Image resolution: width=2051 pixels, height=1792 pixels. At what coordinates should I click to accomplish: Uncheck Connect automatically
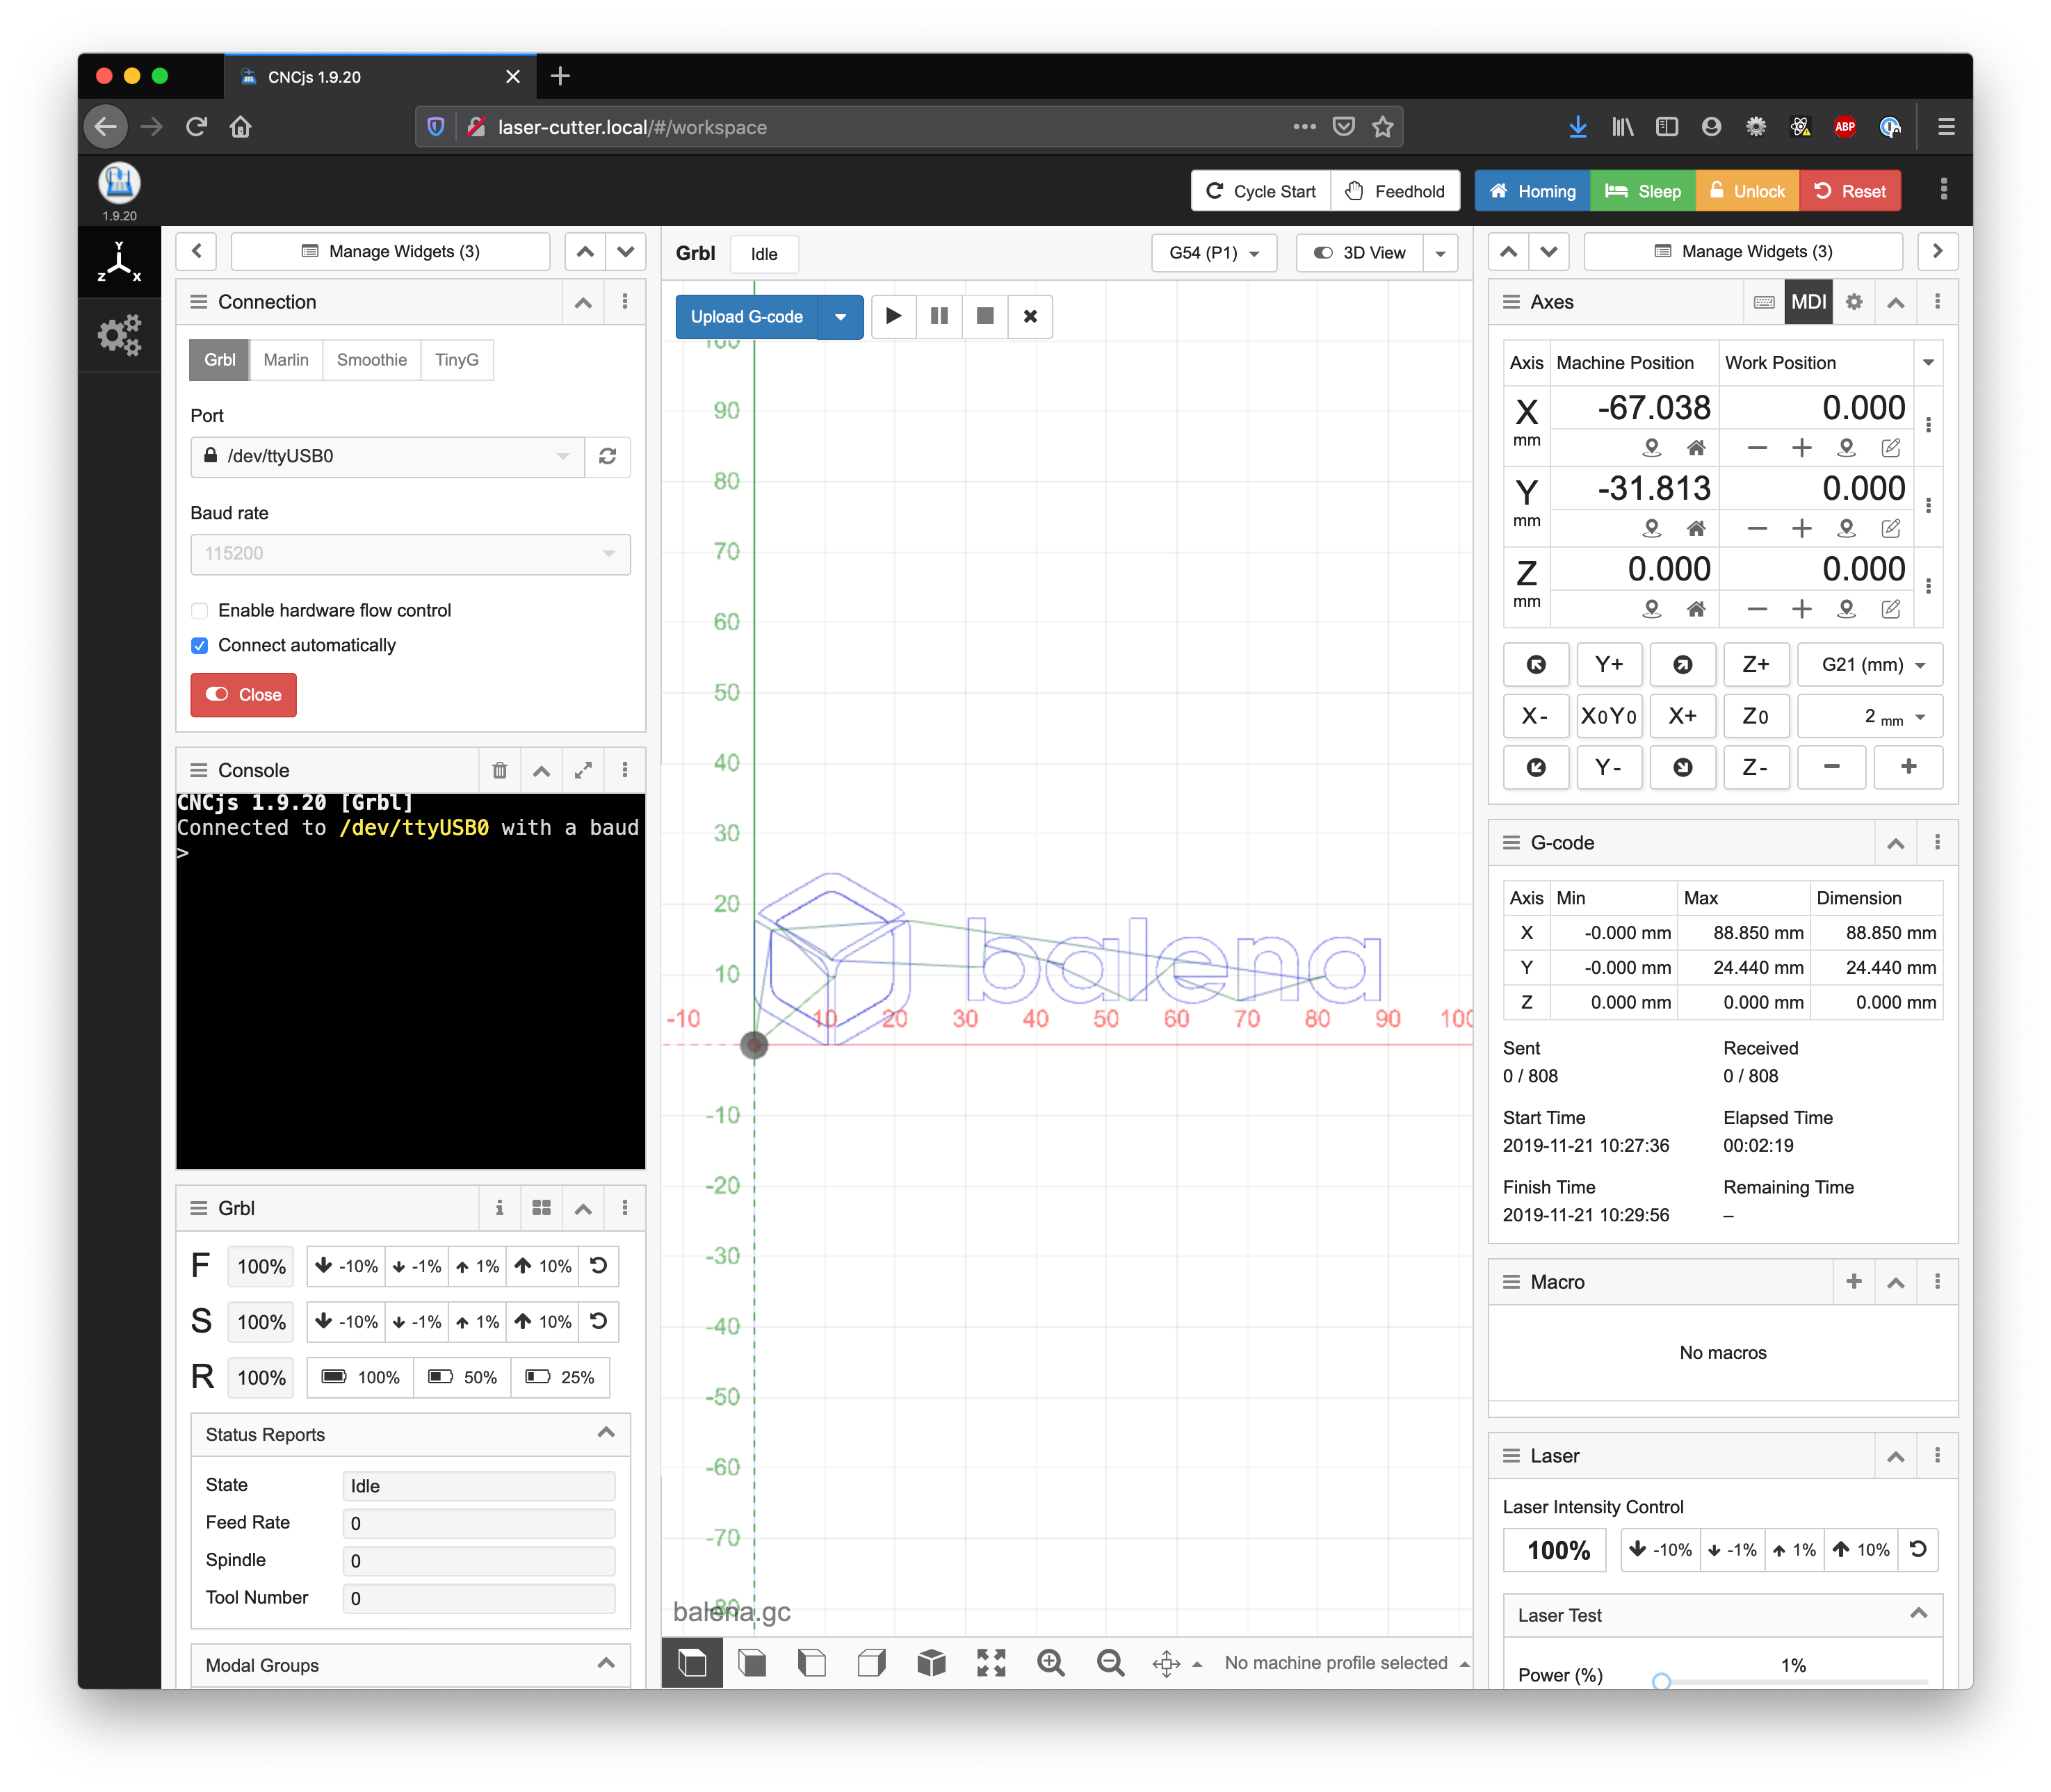pyautogui.click(x=200, y=646)
